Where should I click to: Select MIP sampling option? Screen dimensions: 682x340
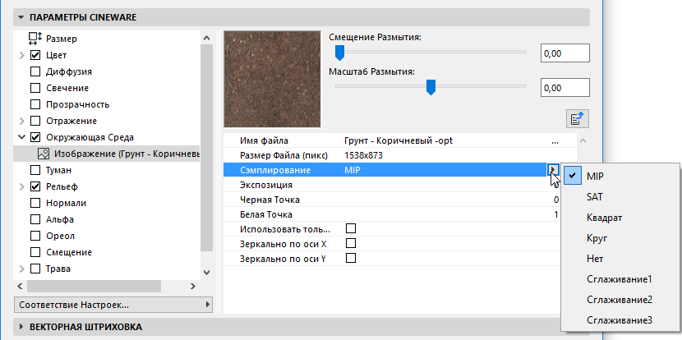[620, 176]
